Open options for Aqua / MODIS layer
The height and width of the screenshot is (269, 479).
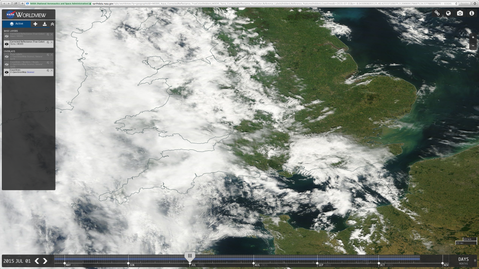point(48,35)
